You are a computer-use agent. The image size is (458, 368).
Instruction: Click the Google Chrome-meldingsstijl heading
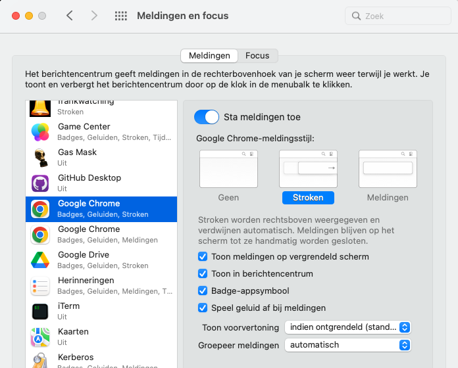[x=255, y=139]
